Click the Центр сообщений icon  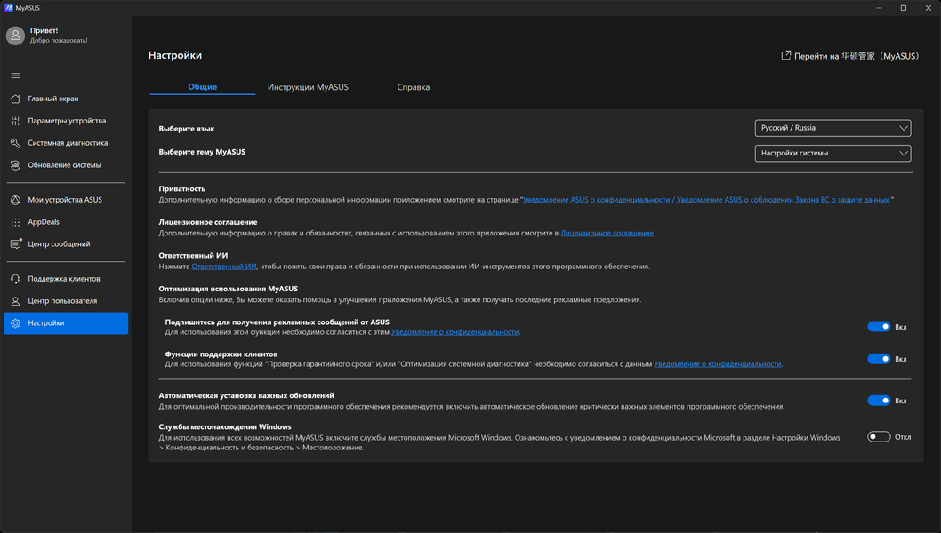click(x=16, y=244)
